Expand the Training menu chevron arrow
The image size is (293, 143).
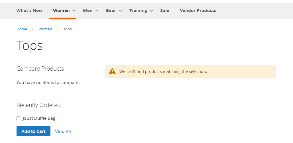[152, 10]
